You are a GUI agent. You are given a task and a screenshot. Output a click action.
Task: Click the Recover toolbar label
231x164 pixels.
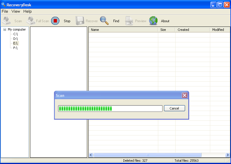point(92,21)
